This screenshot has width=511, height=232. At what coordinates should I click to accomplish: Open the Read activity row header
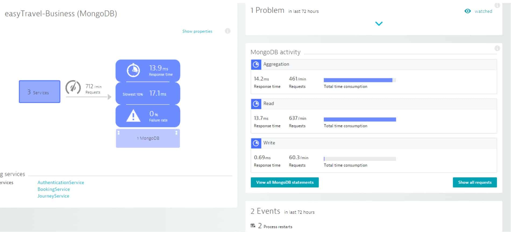click(374, 104)
